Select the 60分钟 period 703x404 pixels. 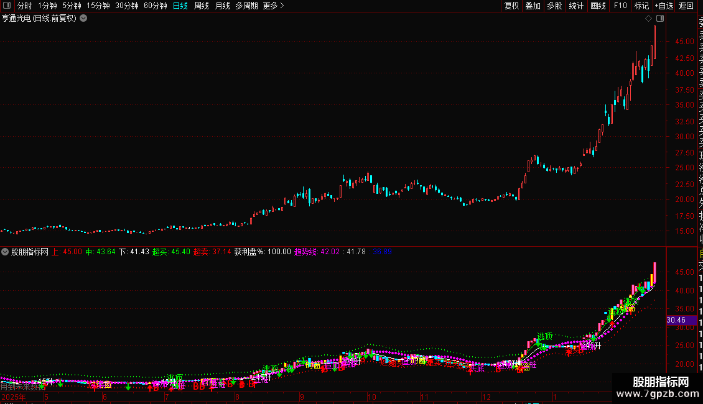[155, 6]
